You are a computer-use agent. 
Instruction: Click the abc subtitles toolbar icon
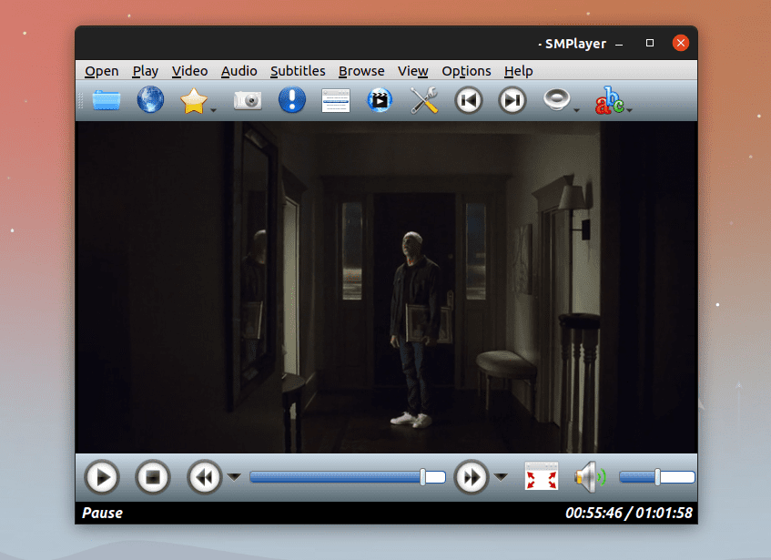(x=609, y=100)
